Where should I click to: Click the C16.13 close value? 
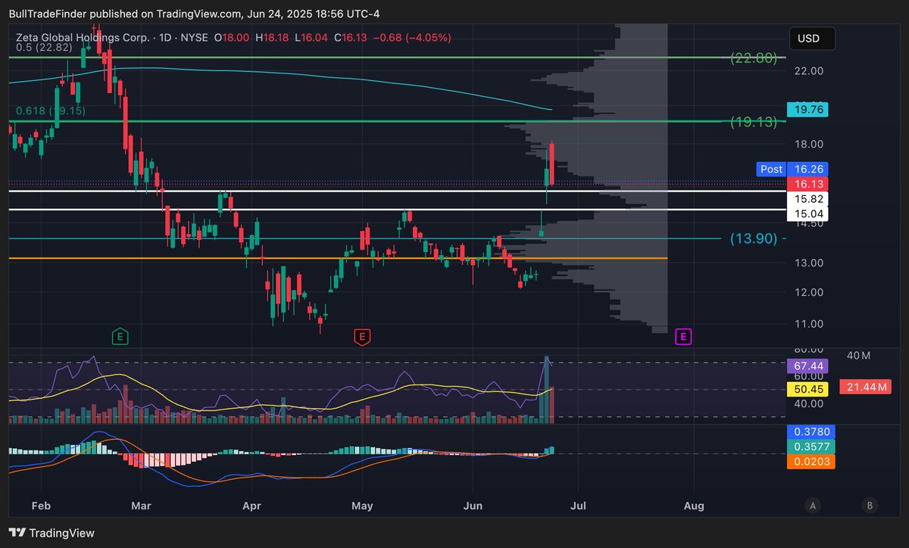point(351,37)
